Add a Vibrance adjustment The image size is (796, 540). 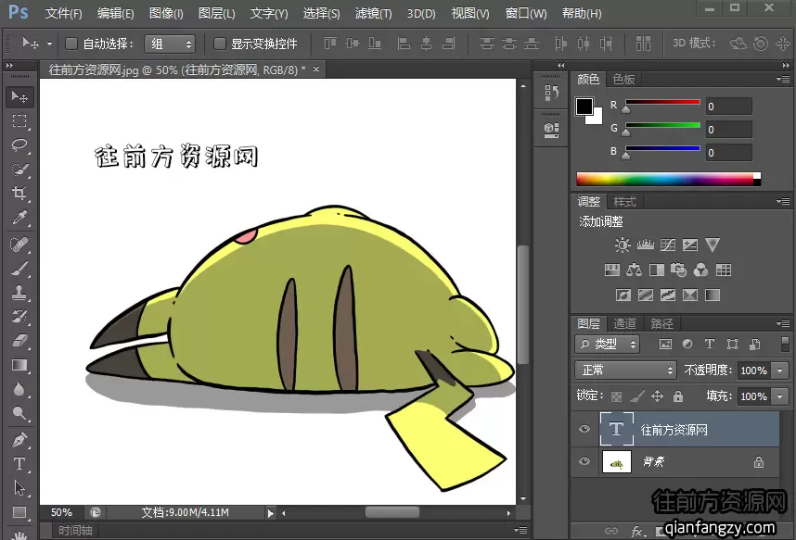pos(713,245)
